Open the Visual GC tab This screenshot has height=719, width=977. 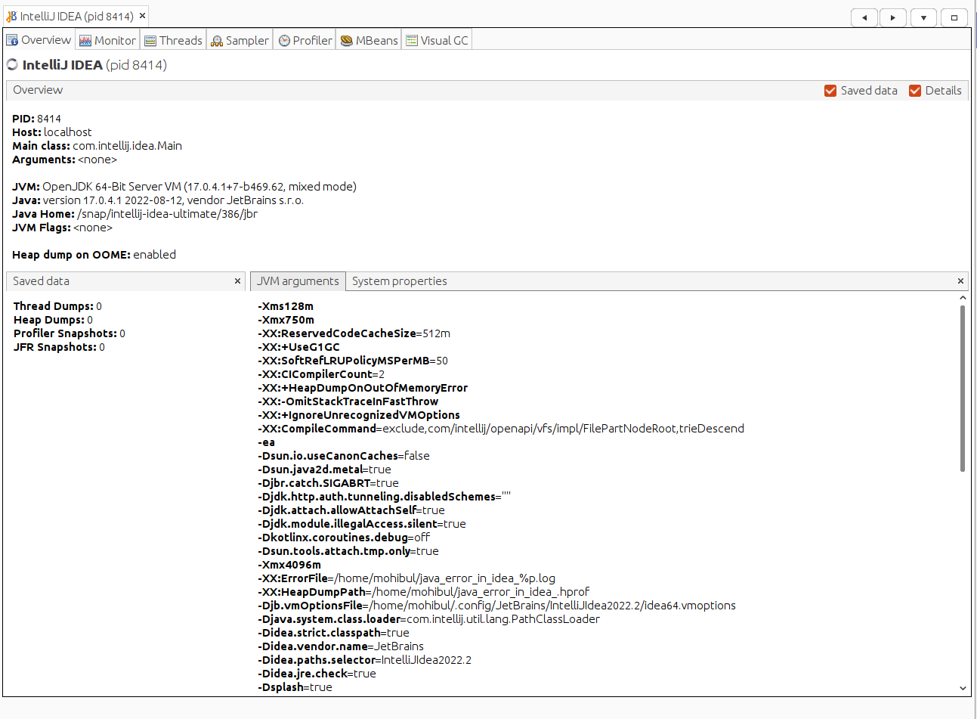pos(437,40)
